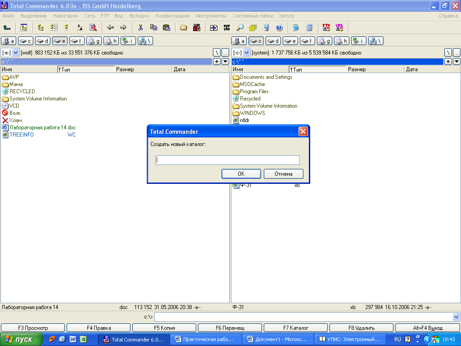Viewport: 461px width, 346px height.
Task: Select drive d in left panel
Action: coord(43,41)
